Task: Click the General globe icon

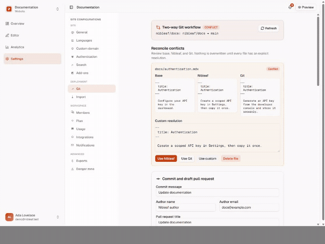Action: pyautogui.click(x=72, y=33)
